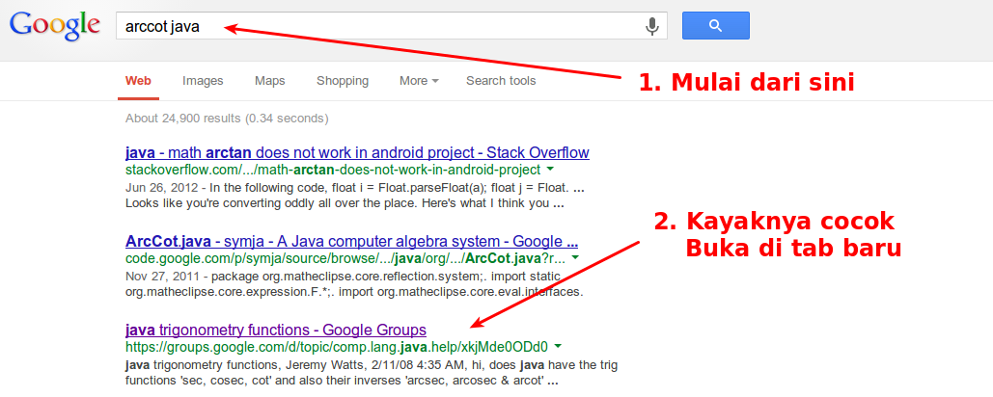
Task: Click the arccot java search field
Action: coord(376,26)
